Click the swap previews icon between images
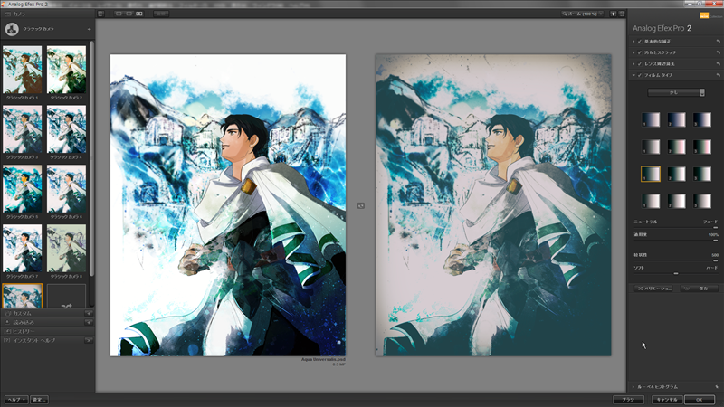 [x=360, y=206]
